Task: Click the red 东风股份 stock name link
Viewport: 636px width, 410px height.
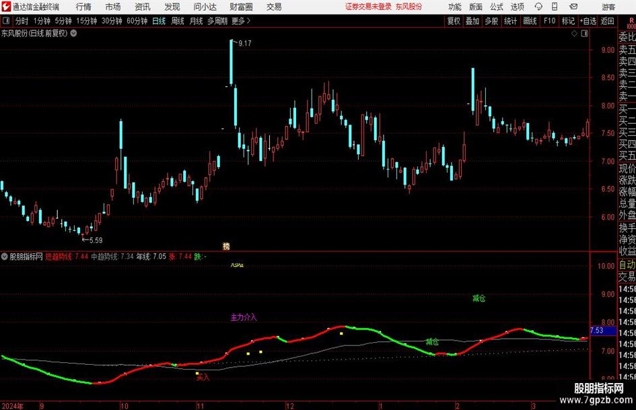Action: pos(409,7)
